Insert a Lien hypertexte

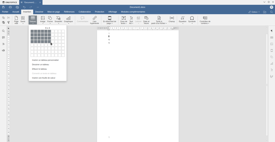pyautogui.click(x=95, y=20)
